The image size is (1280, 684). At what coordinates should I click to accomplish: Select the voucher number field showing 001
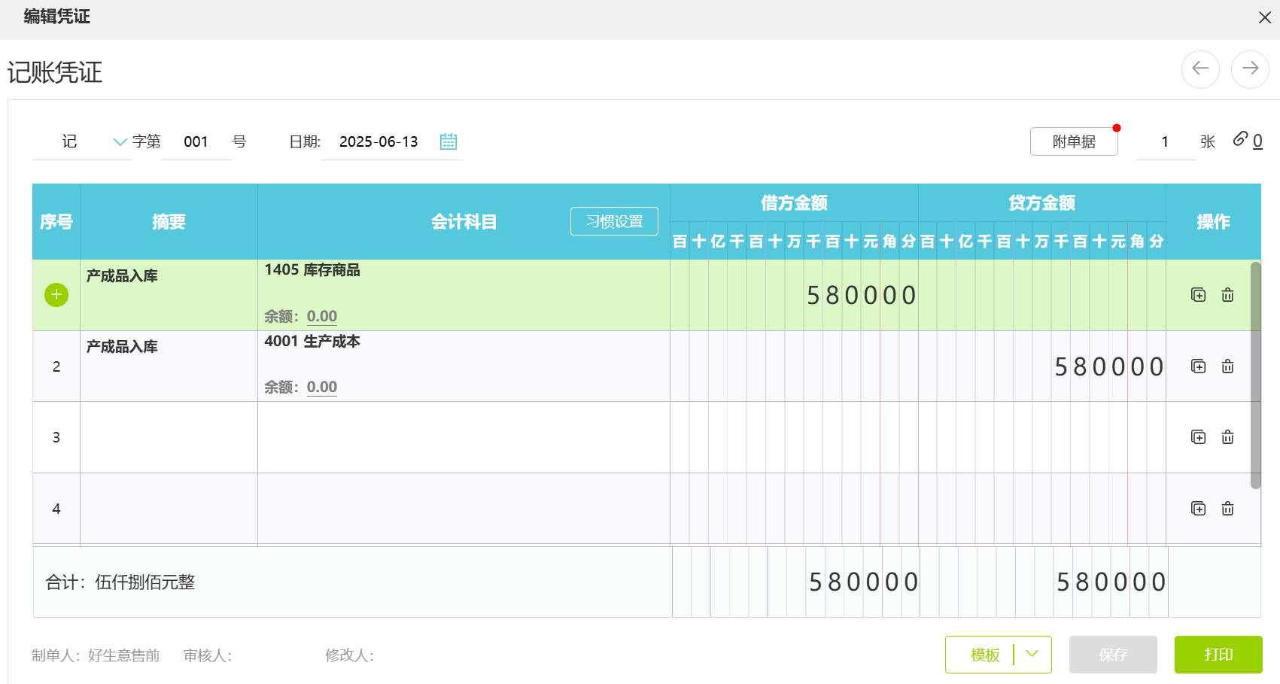coord(196,141)
